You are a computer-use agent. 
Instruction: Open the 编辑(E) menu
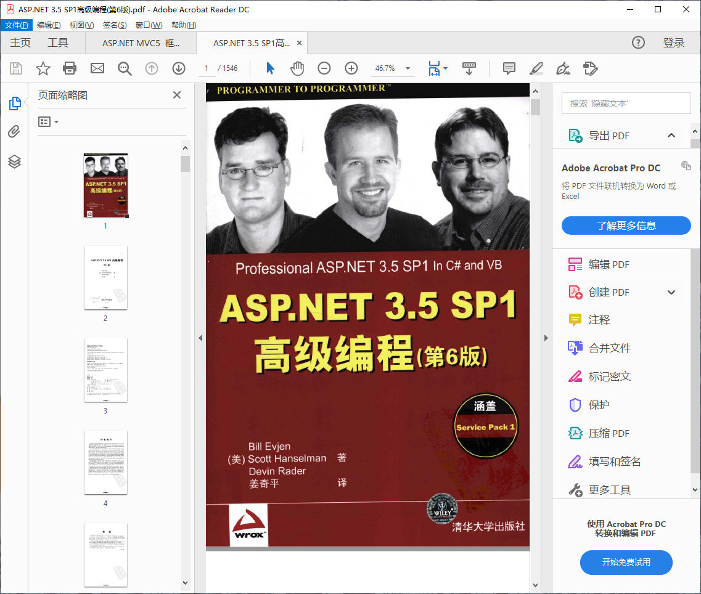click(49, 25)
